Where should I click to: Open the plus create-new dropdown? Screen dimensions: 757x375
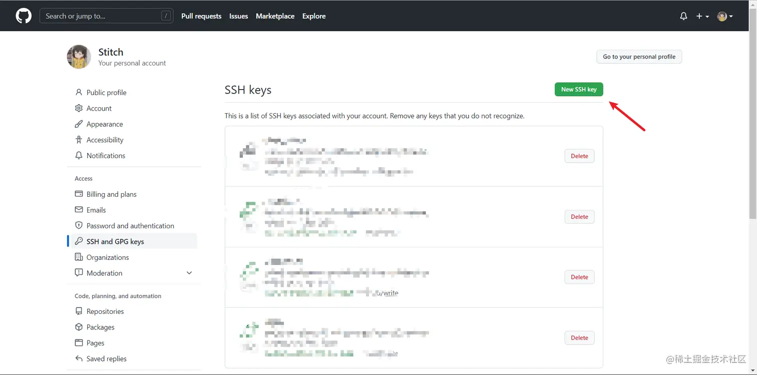[x=702, y=16]
